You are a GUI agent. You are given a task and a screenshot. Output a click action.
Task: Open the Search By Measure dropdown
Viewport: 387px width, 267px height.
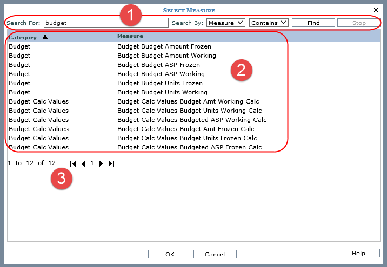point(226,23)
